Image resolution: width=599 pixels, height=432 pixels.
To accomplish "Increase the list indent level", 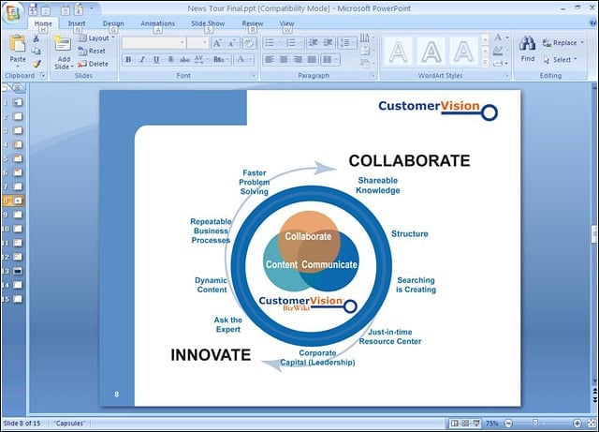I will tap(328, 42).
